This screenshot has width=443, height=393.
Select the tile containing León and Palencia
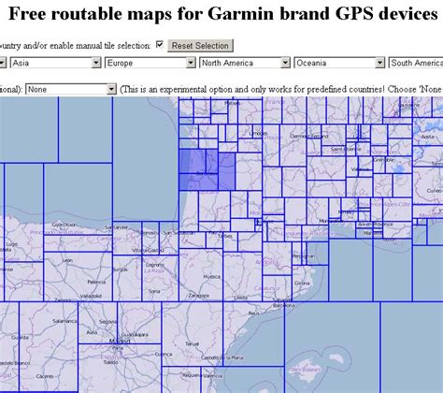pos(78,277)
